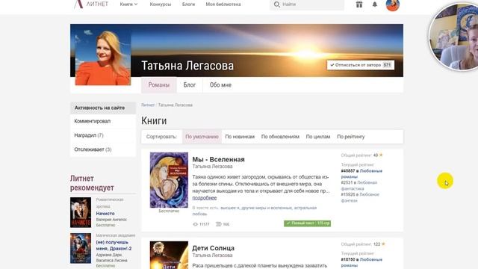Click the Litnet logo in header
This screenshot has height=269, width=478.
tap(91, 4)
